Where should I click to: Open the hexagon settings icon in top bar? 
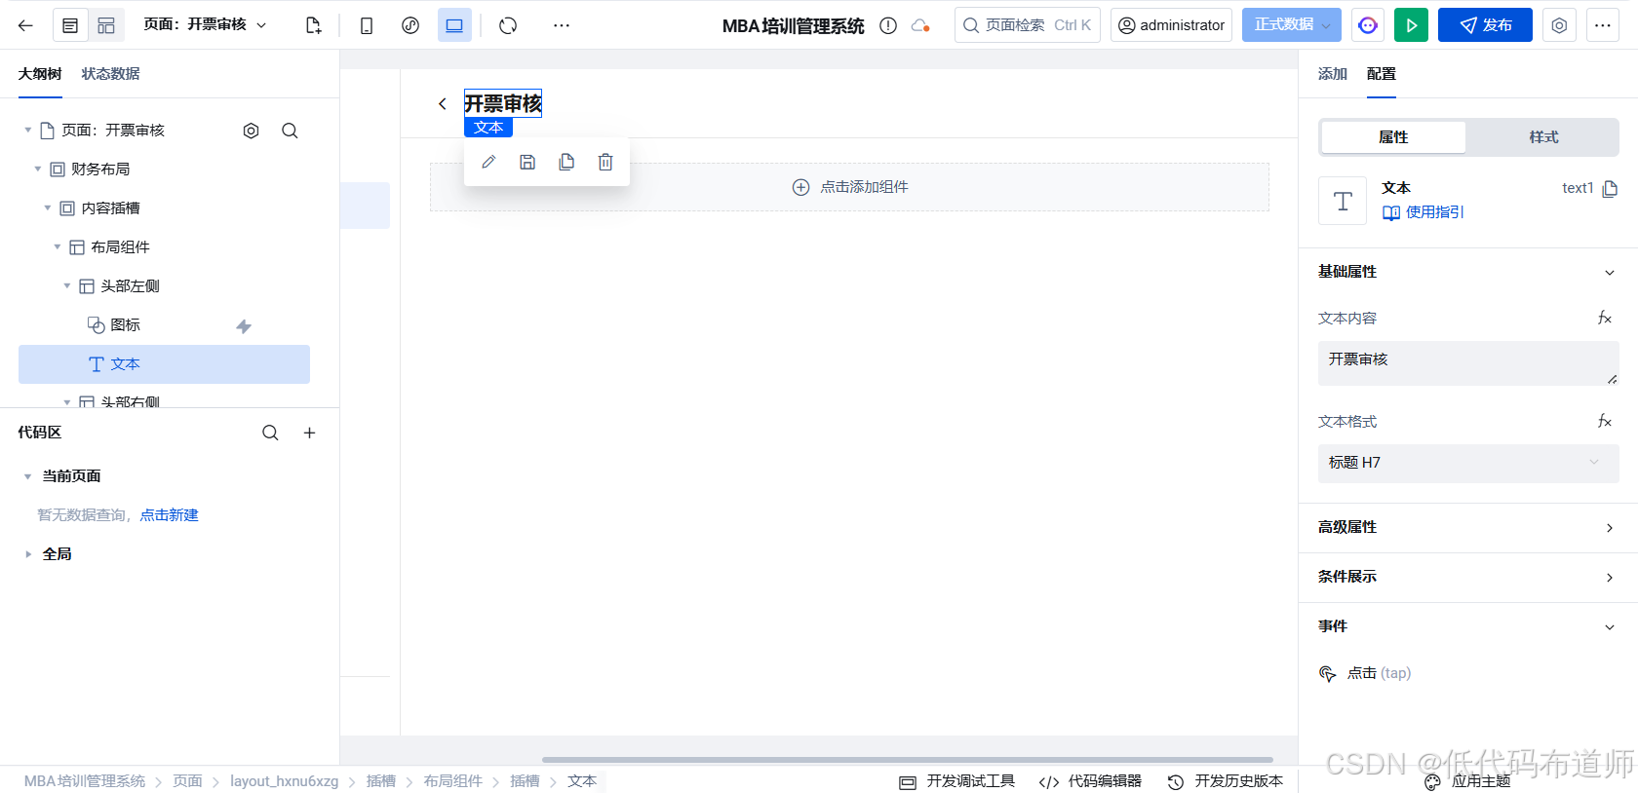pyautogui.click(x=1559, y=25)
